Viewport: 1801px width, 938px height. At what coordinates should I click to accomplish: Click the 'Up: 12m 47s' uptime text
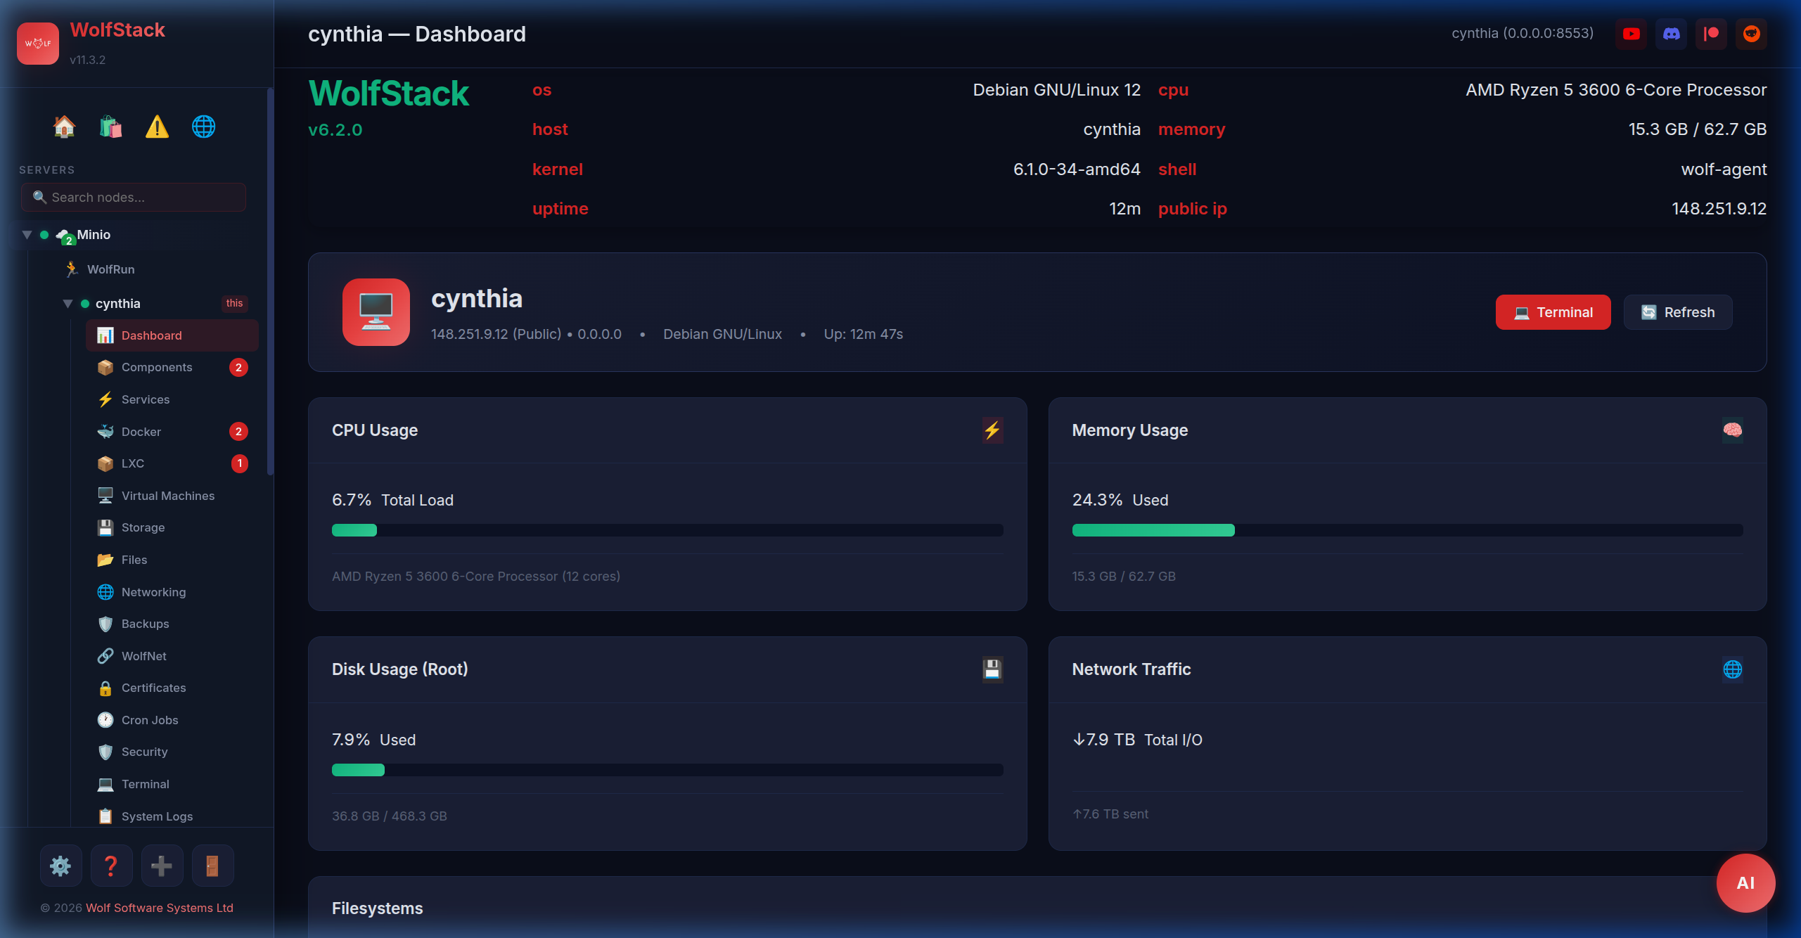[x=864, y=334]
